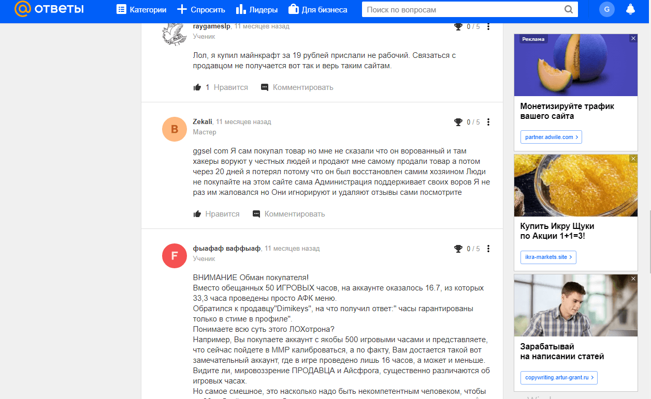Click the plus icon next to Спросить
The image size is (651, 399).
[x=182, y=9]
